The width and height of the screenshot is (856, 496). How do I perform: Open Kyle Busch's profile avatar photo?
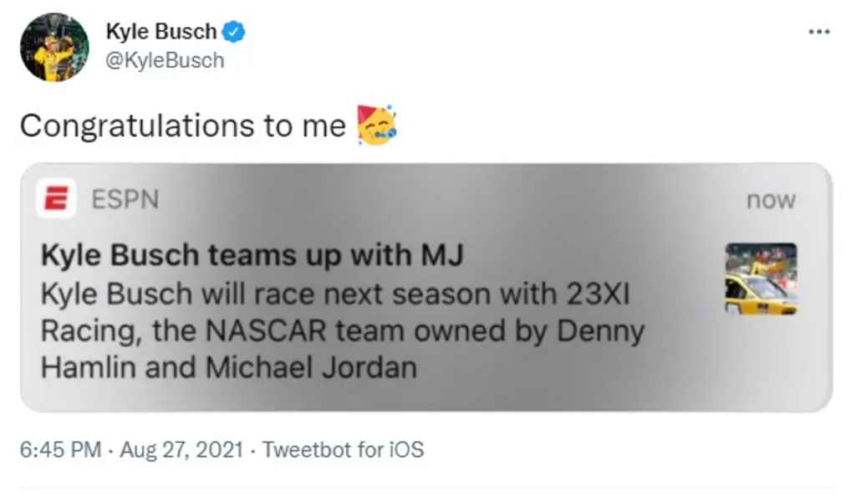(x=54, y=48)
